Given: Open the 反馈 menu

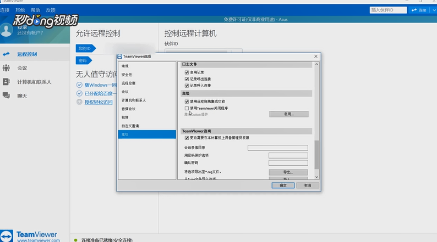Looking at the screenshot, I should click(x=51, y=10).
